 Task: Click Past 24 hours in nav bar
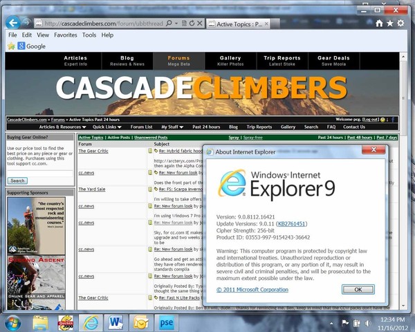pyautogui.click(x=206, y=127)
